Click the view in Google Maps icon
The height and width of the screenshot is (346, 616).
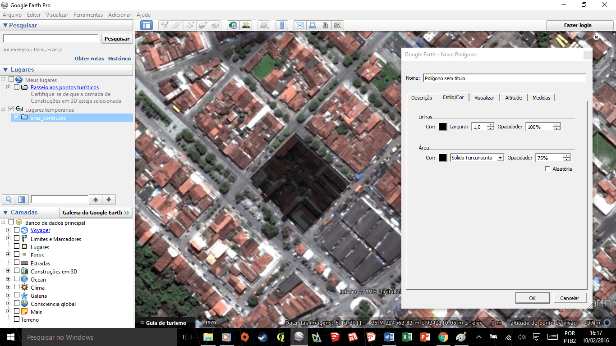[338, 25]
